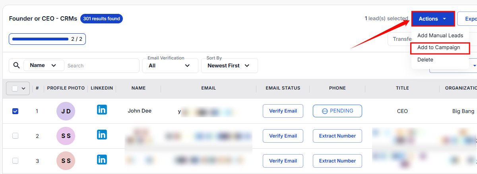The height and width of the screenshot is (174, 477).
Task: Select the row 2 lead checkbox
Action: [x=15, y=136]
